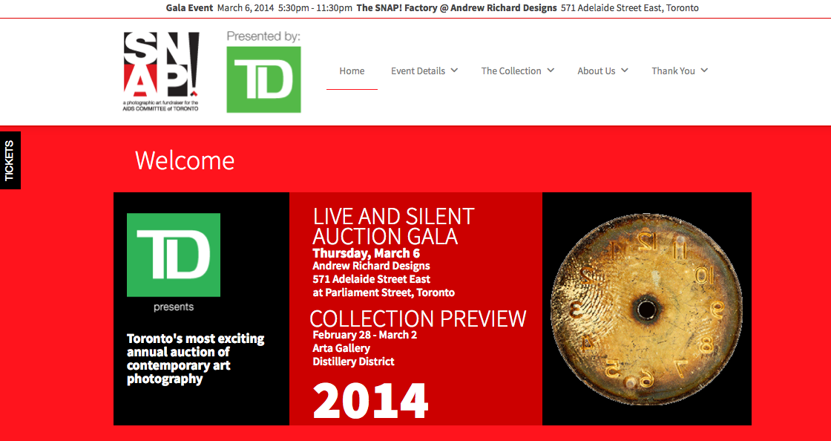
Task: Click the 'at Parliament Street, Toronto' line
Action: (x=384, y=293)
